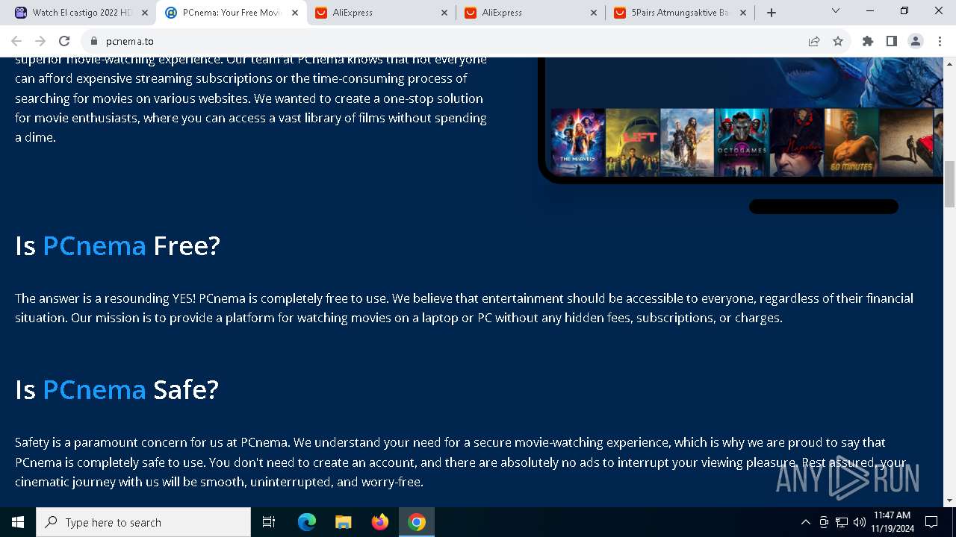Click the pcnema.to address bar

pos(448,41)
